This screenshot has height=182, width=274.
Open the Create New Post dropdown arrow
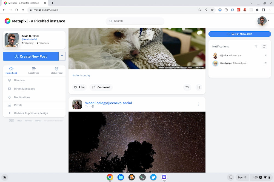click(x=62, y=56)
